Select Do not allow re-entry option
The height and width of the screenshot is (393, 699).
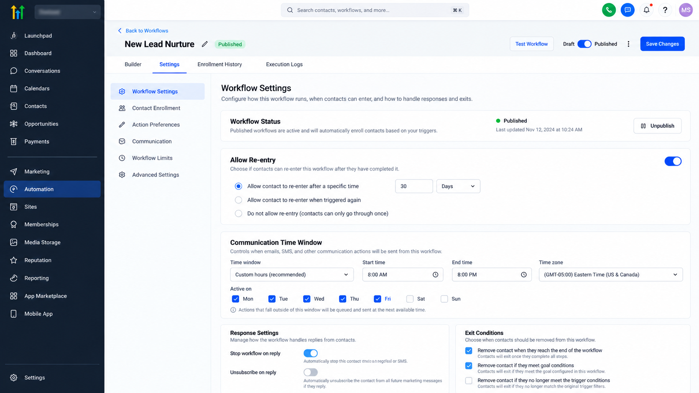point(238,213)
